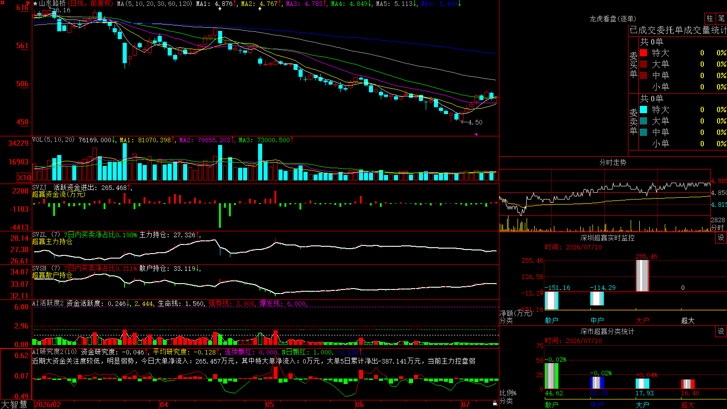Click the 07 month marker on the timeline
The width and height of the screenshot is (727, 409).
coord(466,404)
